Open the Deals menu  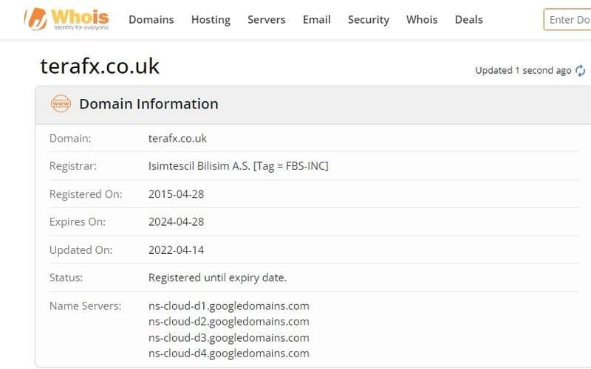pyautogui.click(x=468, y=20)
